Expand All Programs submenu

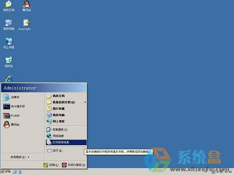pyautogui.click(x=20, y=157)
